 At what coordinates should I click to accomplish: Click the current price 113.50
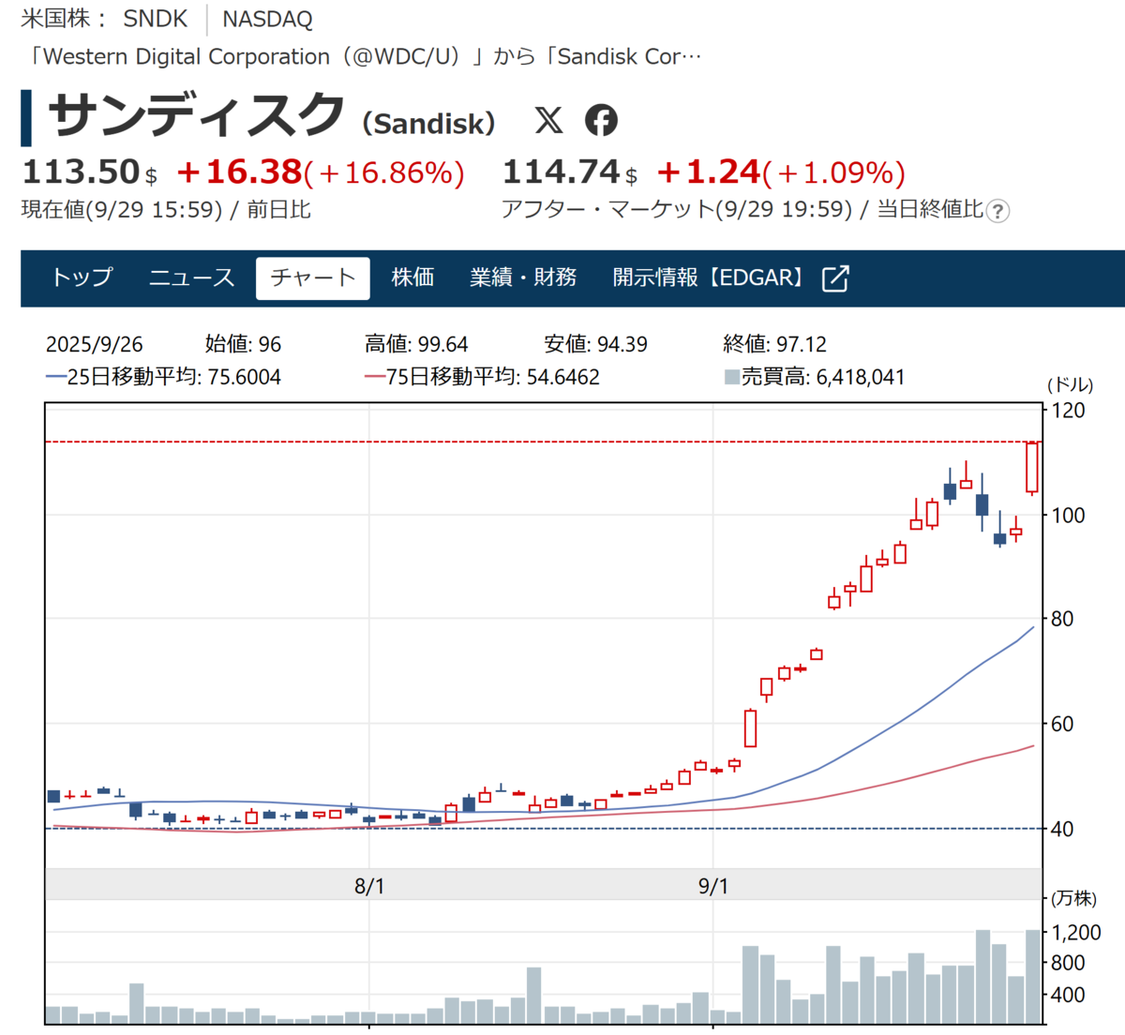(x=81, y=172)
